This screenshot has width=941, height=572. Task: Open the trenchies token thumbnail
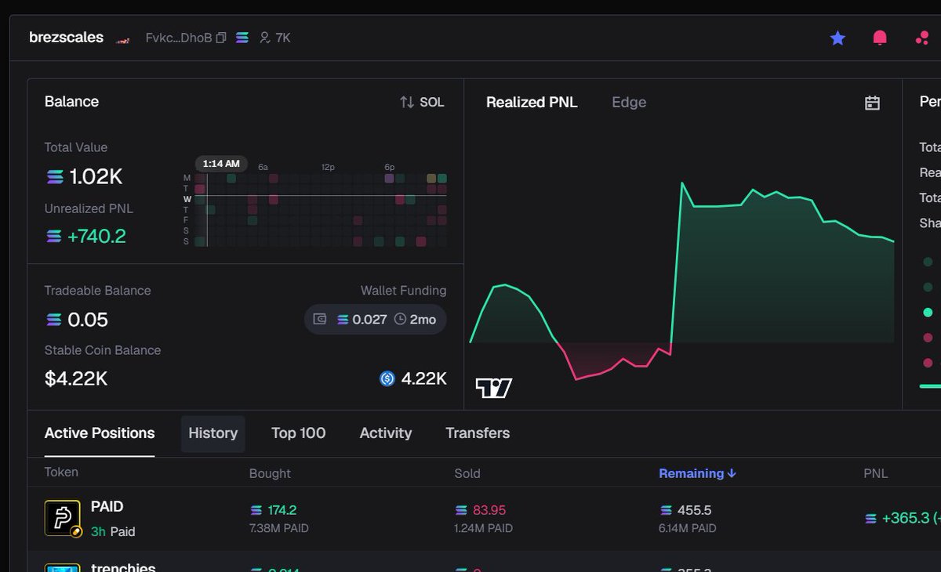[63, 567]
